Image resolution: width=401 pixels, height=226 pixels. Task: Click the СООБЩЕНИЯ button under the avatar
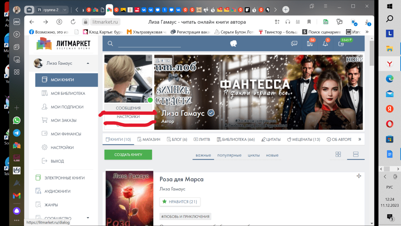(128, 108)
